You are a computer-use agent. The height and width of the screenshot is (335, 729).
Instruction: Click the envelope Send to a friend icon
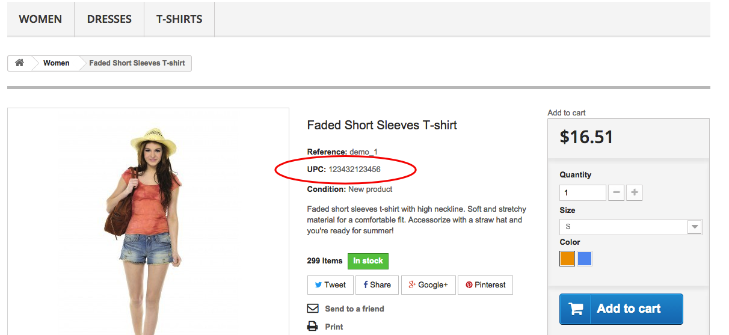tap(313, 309)
